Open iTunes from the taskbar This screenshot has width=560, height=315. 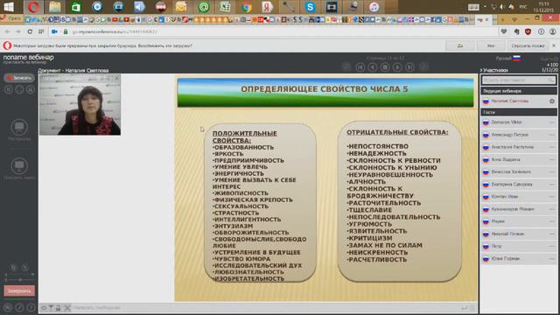(374, 7)
